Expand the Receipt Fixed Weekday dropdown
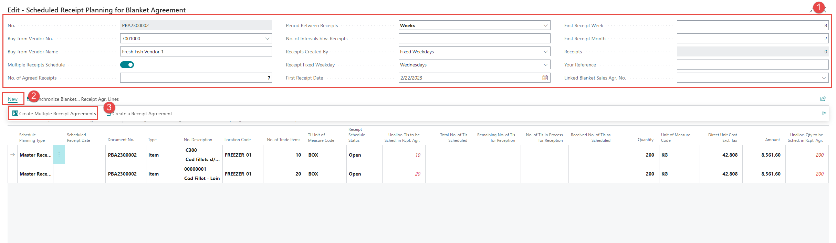836x243 pixels. (545, 65)
